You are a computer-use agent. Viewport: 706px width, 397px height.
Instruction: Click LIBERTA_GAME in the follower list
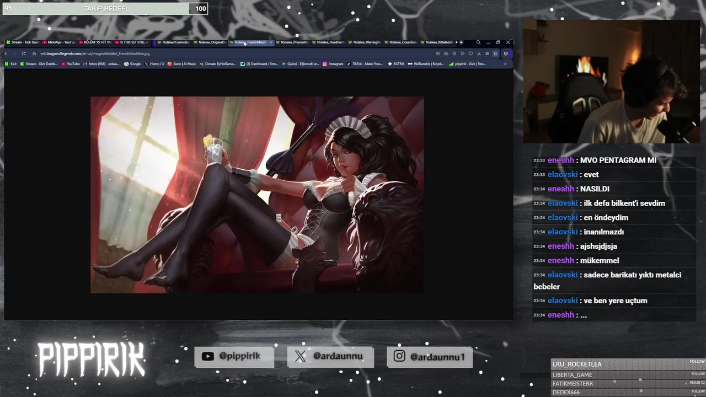tap(573, 375)
